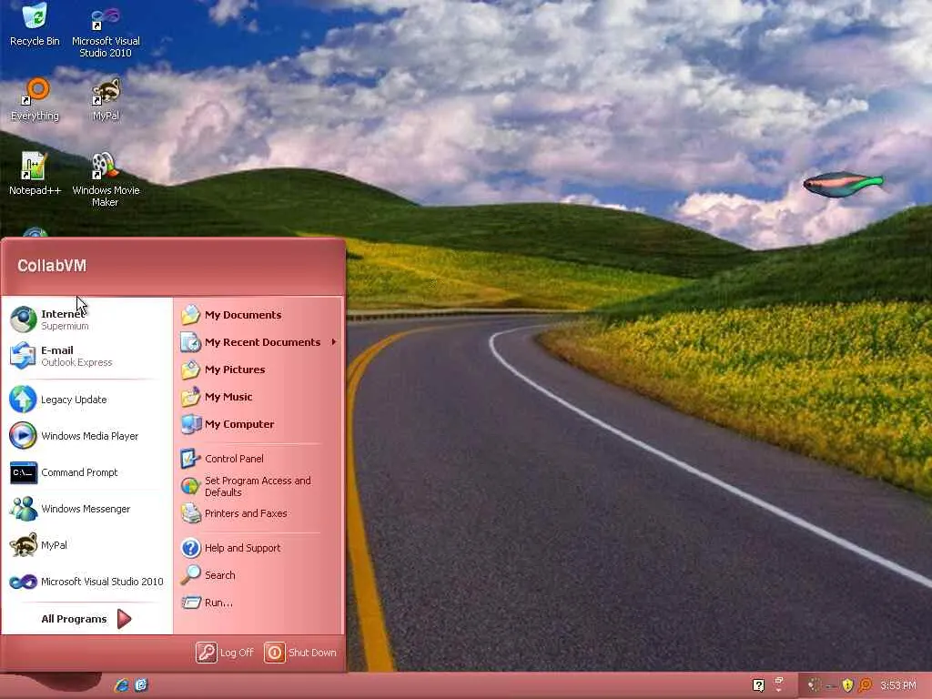Image resolution: width=932 pixels, height=699 pixels.
Task: Open the Notepad++ desktop icon
Action: click(35, 174)
